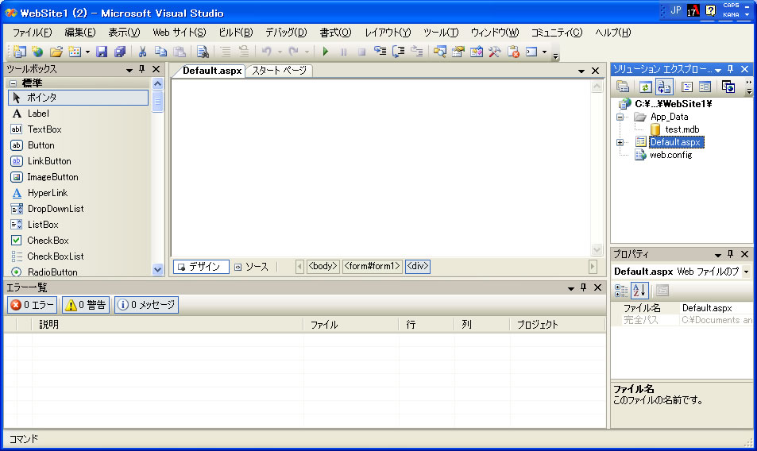Open the 編集(E) menu
The image size is (757, 451).
[x=79, y=33]
